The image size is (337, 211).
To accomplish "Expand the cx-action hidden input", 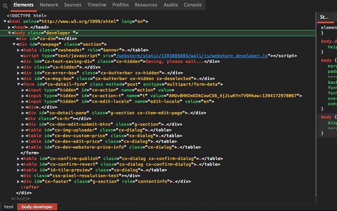I will click(23, 90).
